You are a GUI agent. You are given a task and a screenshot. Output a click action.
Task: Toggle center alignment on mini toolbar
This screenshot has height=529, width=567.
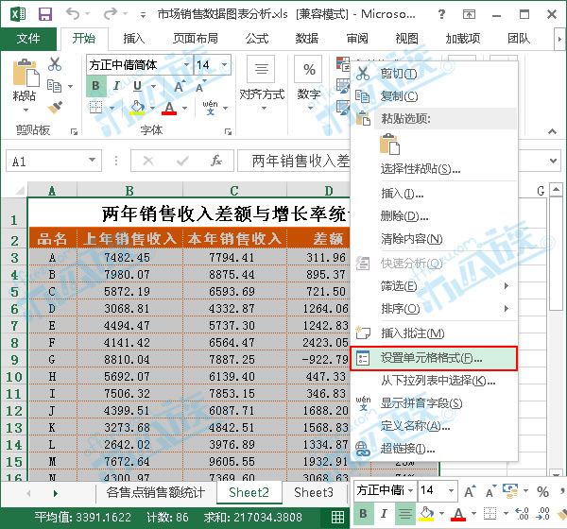click(x=405, y=513)
